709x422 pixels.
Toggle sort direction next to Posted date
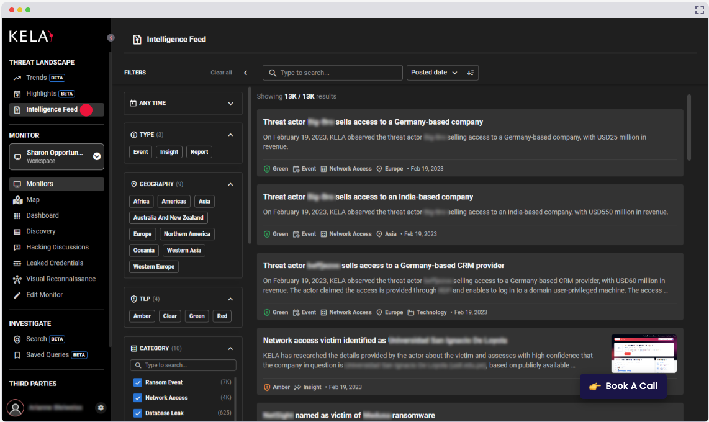pos(471,73)
